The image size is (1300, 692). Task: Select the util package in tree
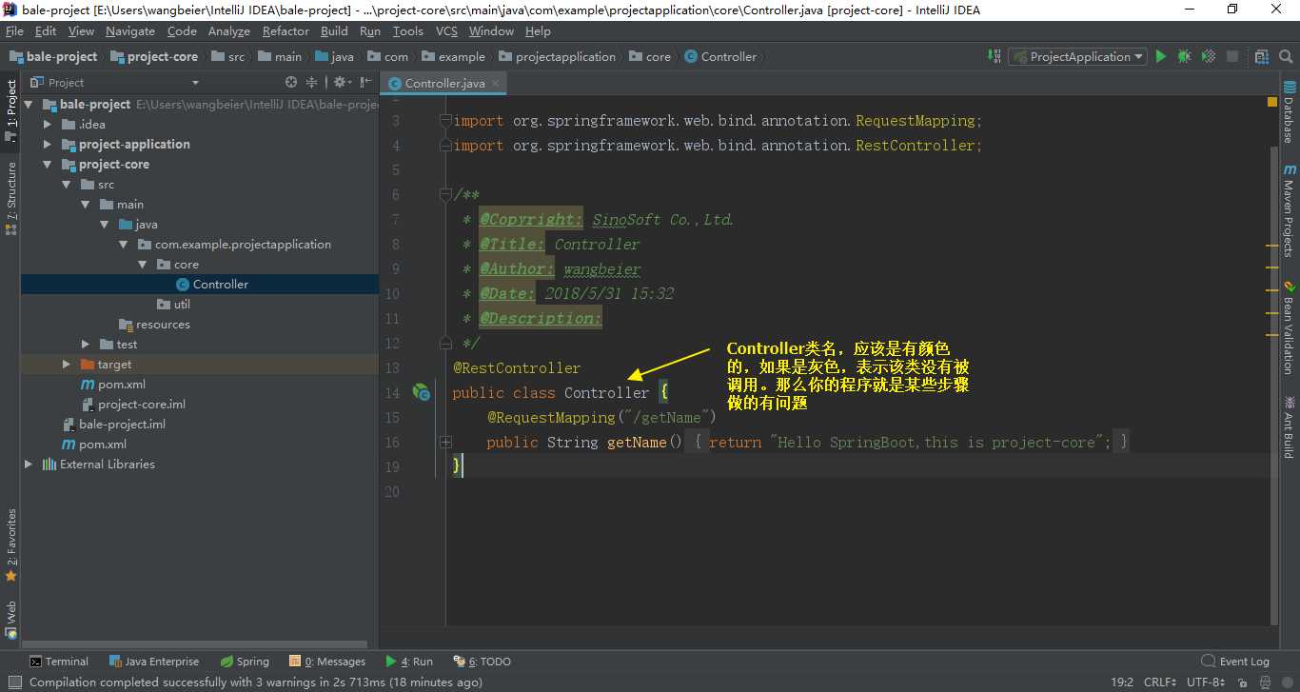(173, 304)
